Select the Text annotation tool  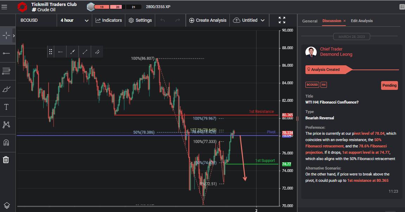6,107
